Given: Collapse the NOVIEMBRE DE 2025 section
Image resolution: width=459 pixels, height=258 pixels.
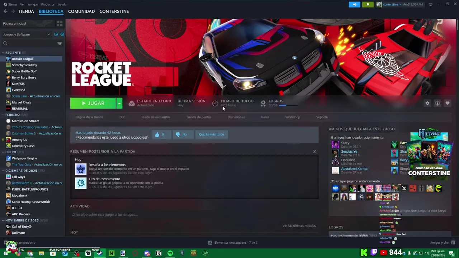Looking at the screenshot, I should pyautogui.click(x=3, y=220).
